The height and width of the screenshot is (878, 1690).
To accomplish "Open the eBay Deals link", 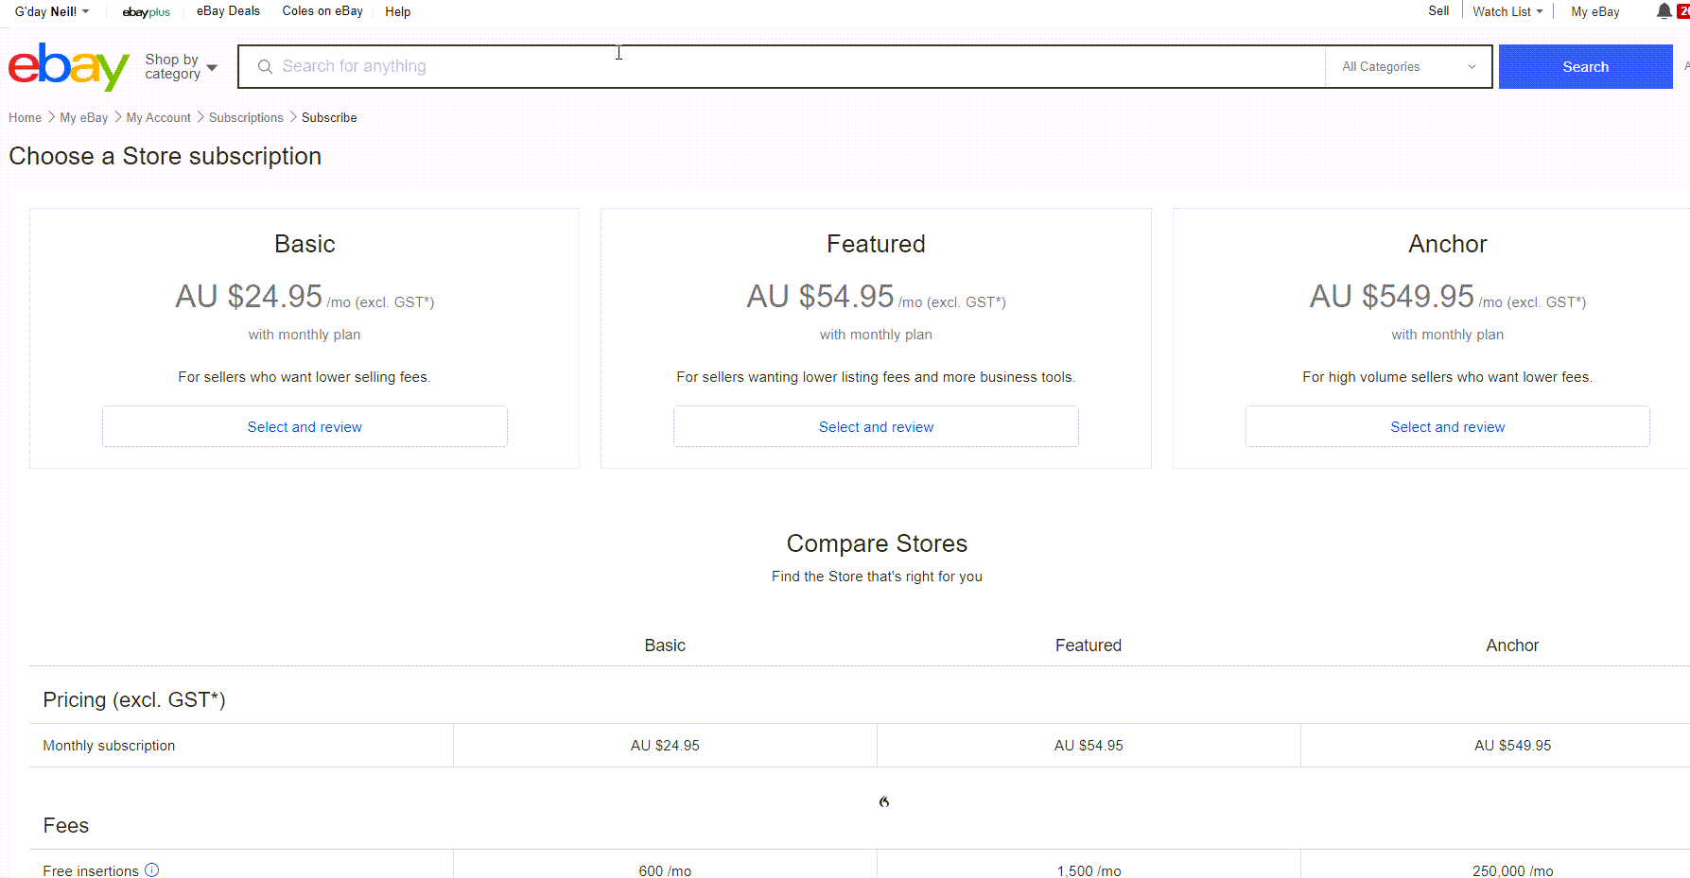I will pos(228,11).
